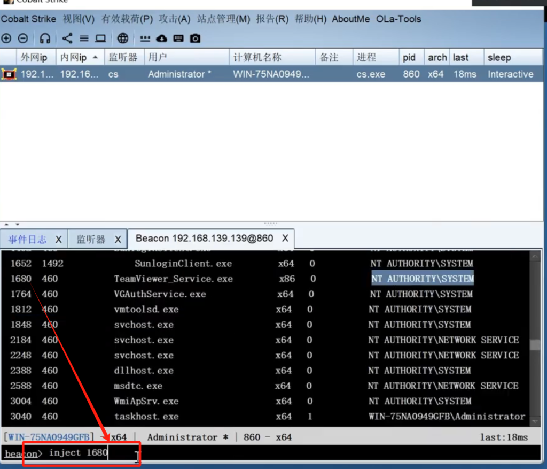Sort by arch column header
The height and width of the screenshot is (469, 547).
(x=437, y=57)
